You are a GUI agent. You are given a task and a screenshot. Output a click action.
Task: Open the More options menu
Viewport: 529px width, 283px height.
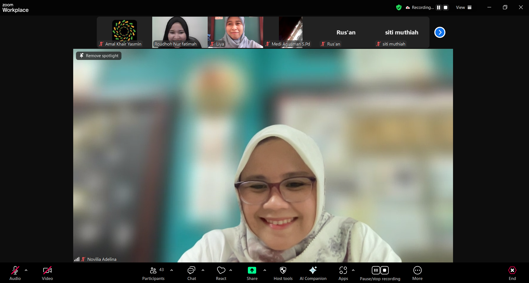pyautogui.click(x=418, y=273)
